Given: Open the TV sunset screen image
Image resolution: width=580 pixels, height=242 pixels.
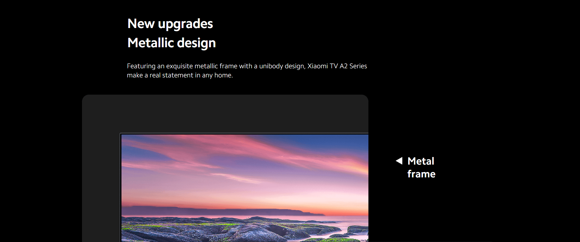Looking at the screenshot, I should pyautogui.click(x=245, y=188).
